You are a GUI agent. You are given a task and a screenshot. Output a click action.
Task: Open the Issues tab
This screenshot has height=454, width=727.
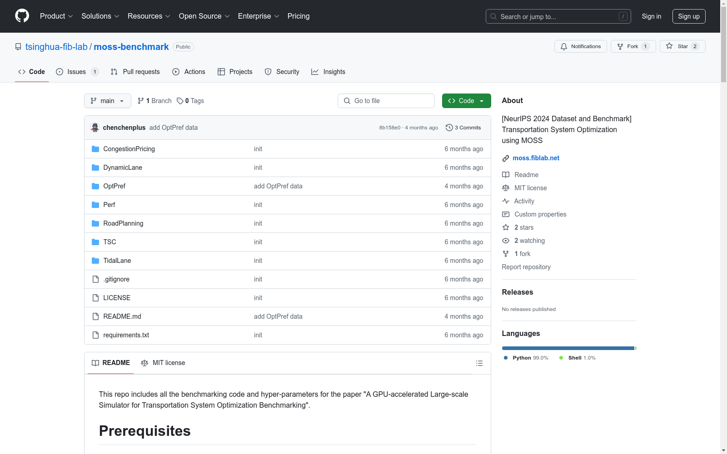pos(77,72)
